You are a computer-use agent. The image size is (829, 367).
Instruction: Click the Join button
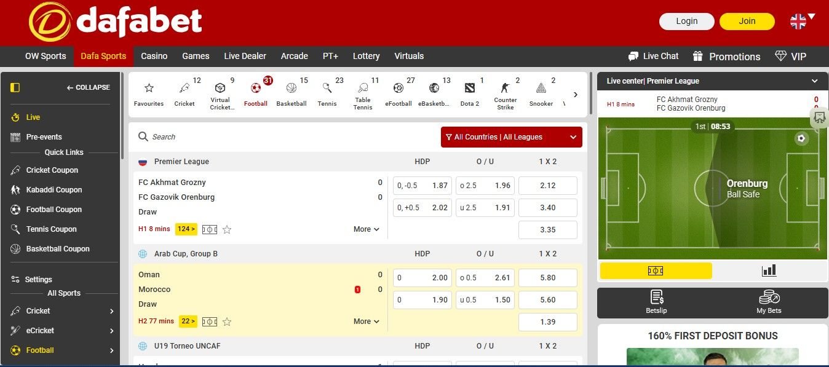tap(747, 21)
